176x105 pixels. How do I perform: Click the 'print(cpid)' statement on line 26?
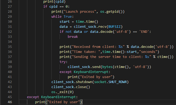pos(54,2)
